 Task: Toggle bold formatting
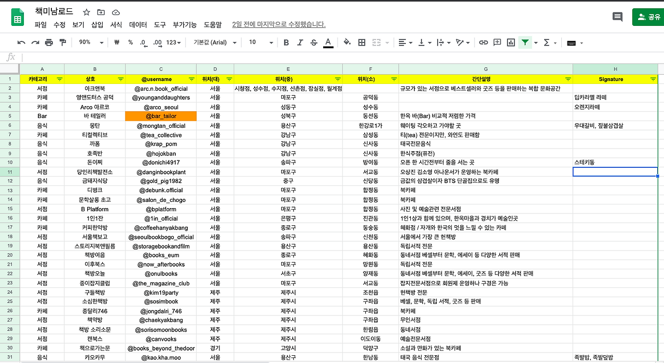pyautogui.click(x=286, y=42)
